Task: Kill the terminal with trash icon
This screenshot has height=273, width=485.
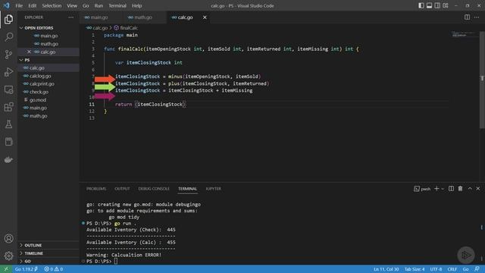Action: (460, 189)
